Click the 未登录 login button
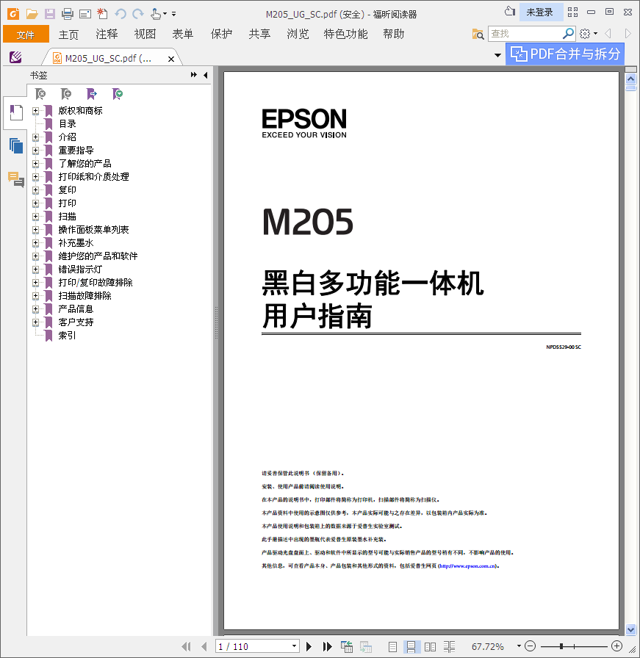Viewport: 640px width, 658px height. coord(540,12)
